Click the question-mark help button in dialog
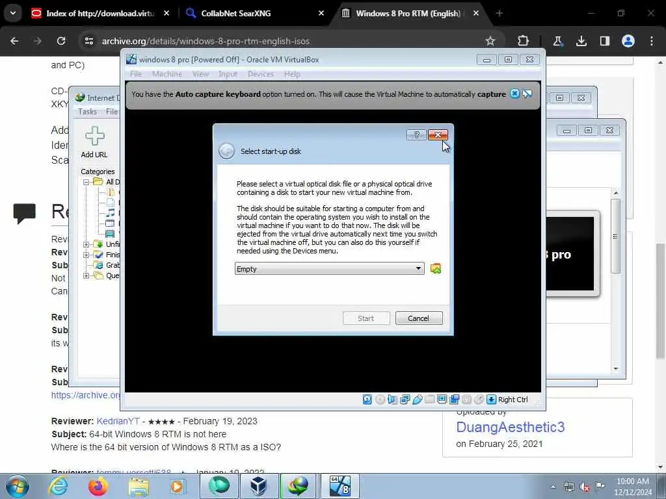Screen dimensions: 666x499 [x=416, y=134]
